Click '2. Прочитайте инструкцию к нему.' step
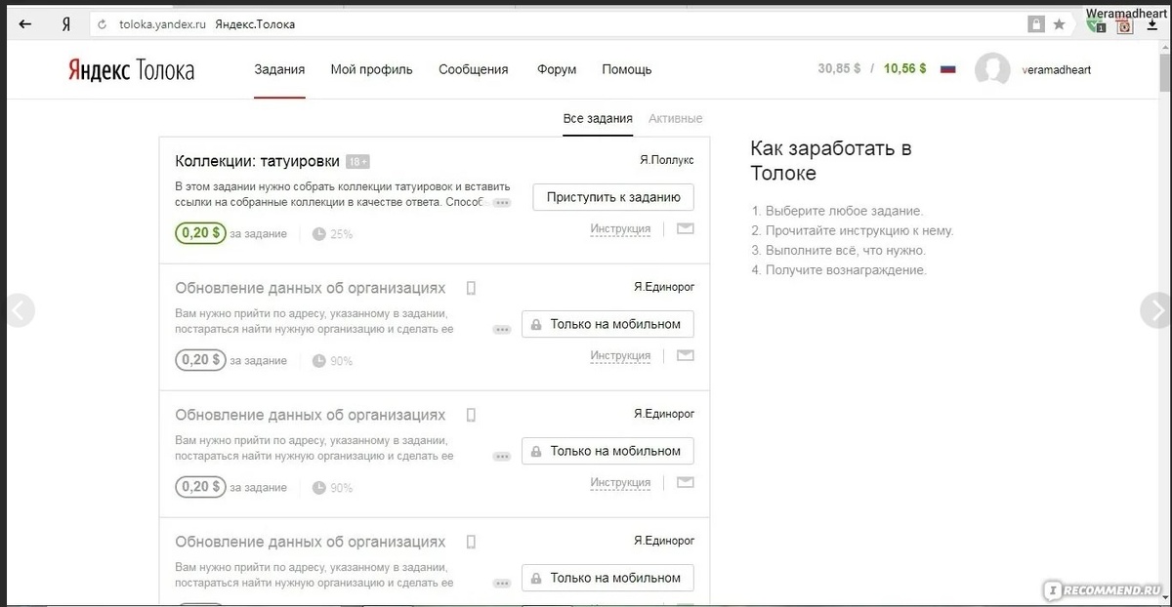Screen dimensions: 1172x607 [x=853, y=231]
